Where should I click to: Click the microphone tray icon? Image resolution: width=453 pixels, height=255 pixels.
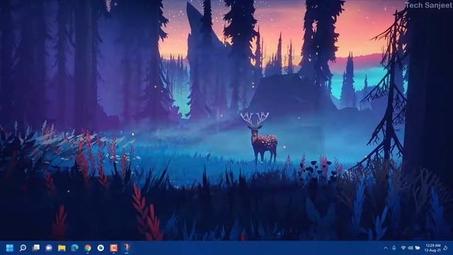coord(394,248)
